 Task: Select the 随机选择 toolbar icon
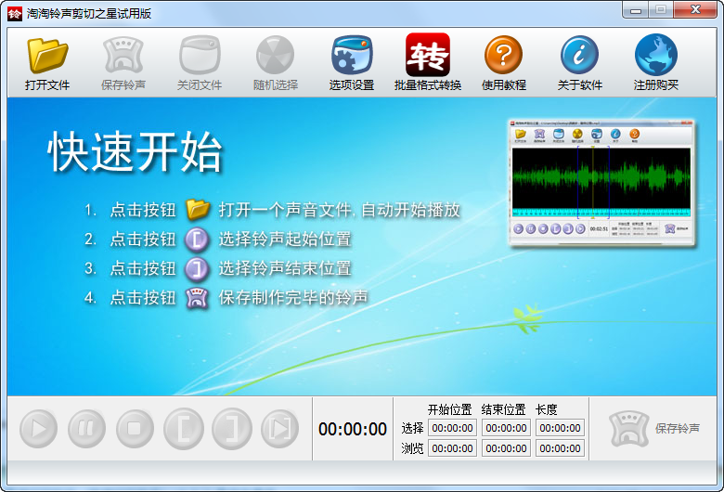(x=276, y=62)
